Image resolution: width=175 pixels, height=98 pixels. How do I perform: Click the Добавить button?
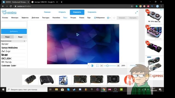(x=14, y=32)
